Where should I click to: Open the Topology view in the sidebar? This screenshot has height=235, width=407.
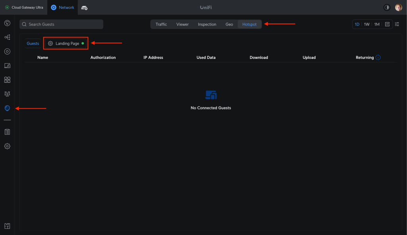pos(7,37)
